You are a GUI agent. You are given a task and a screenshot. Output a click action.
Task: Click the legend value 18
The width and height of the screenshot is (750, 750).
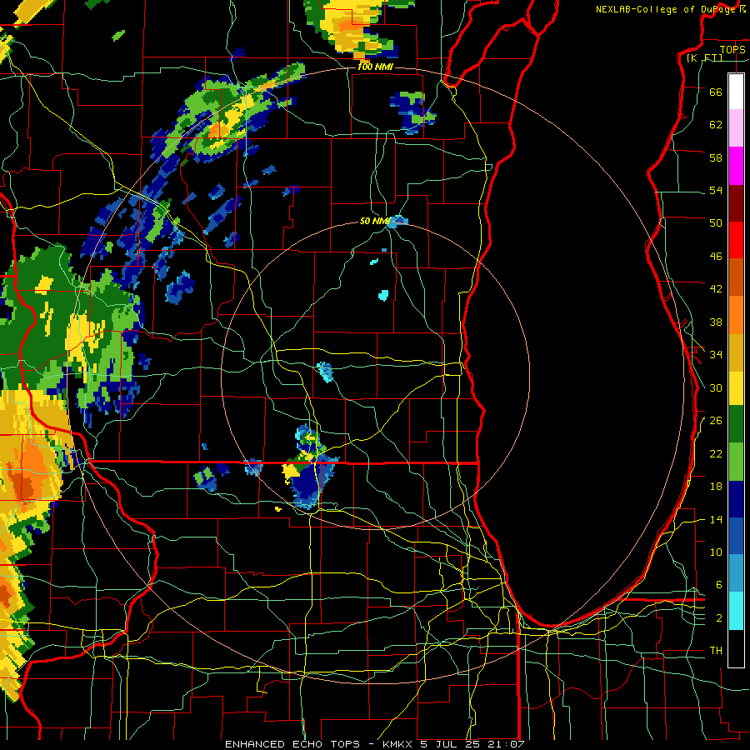716,487
